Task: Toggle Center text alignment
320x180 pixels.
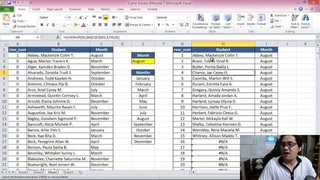Action: [100, 24]
